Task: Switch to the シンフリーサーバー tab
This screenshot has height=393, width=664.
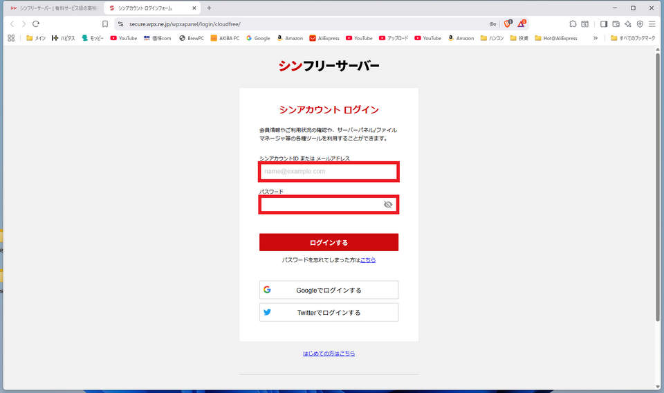Action: pos(53,8)
